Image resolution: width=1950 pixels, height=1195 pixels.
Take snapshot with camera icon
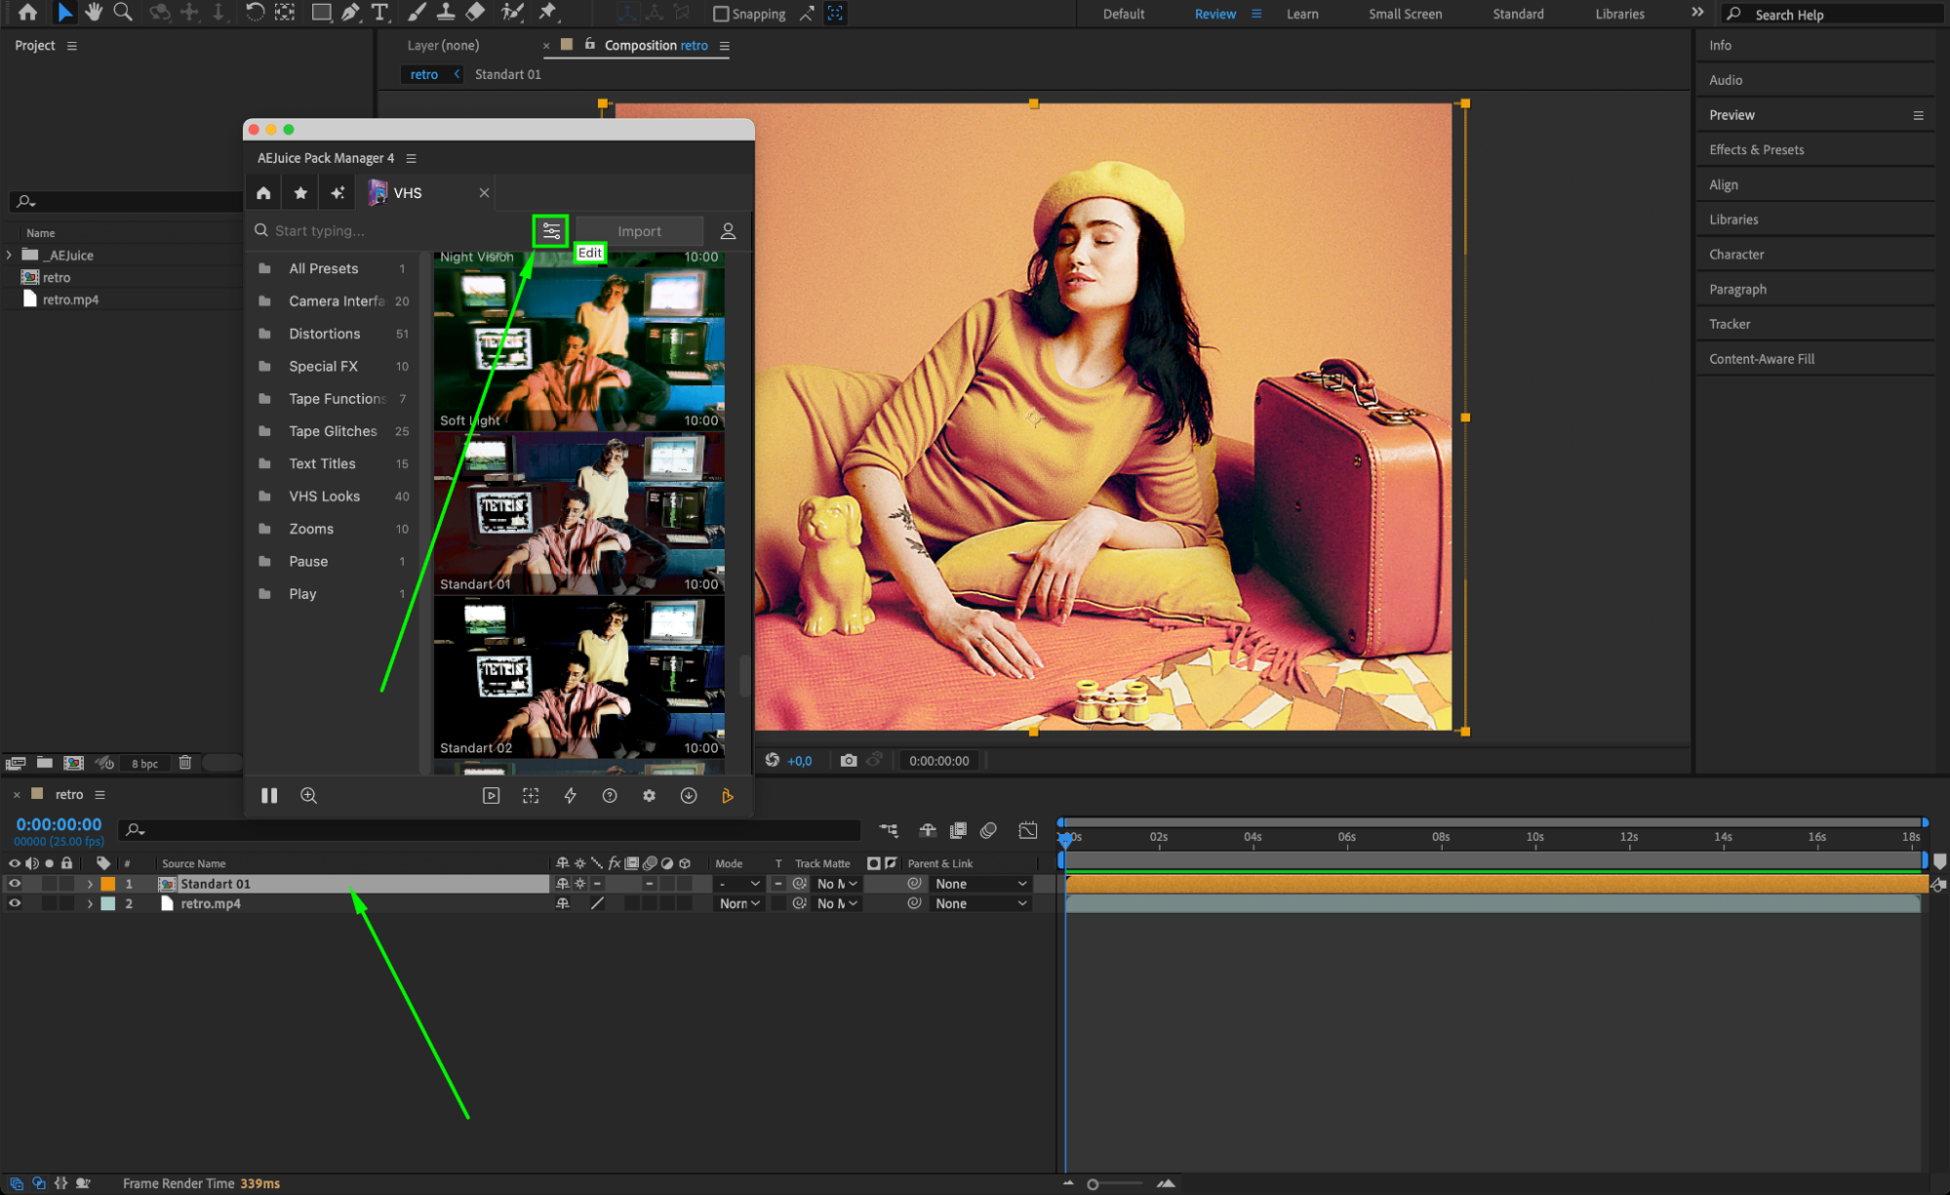tap(849, 760)
